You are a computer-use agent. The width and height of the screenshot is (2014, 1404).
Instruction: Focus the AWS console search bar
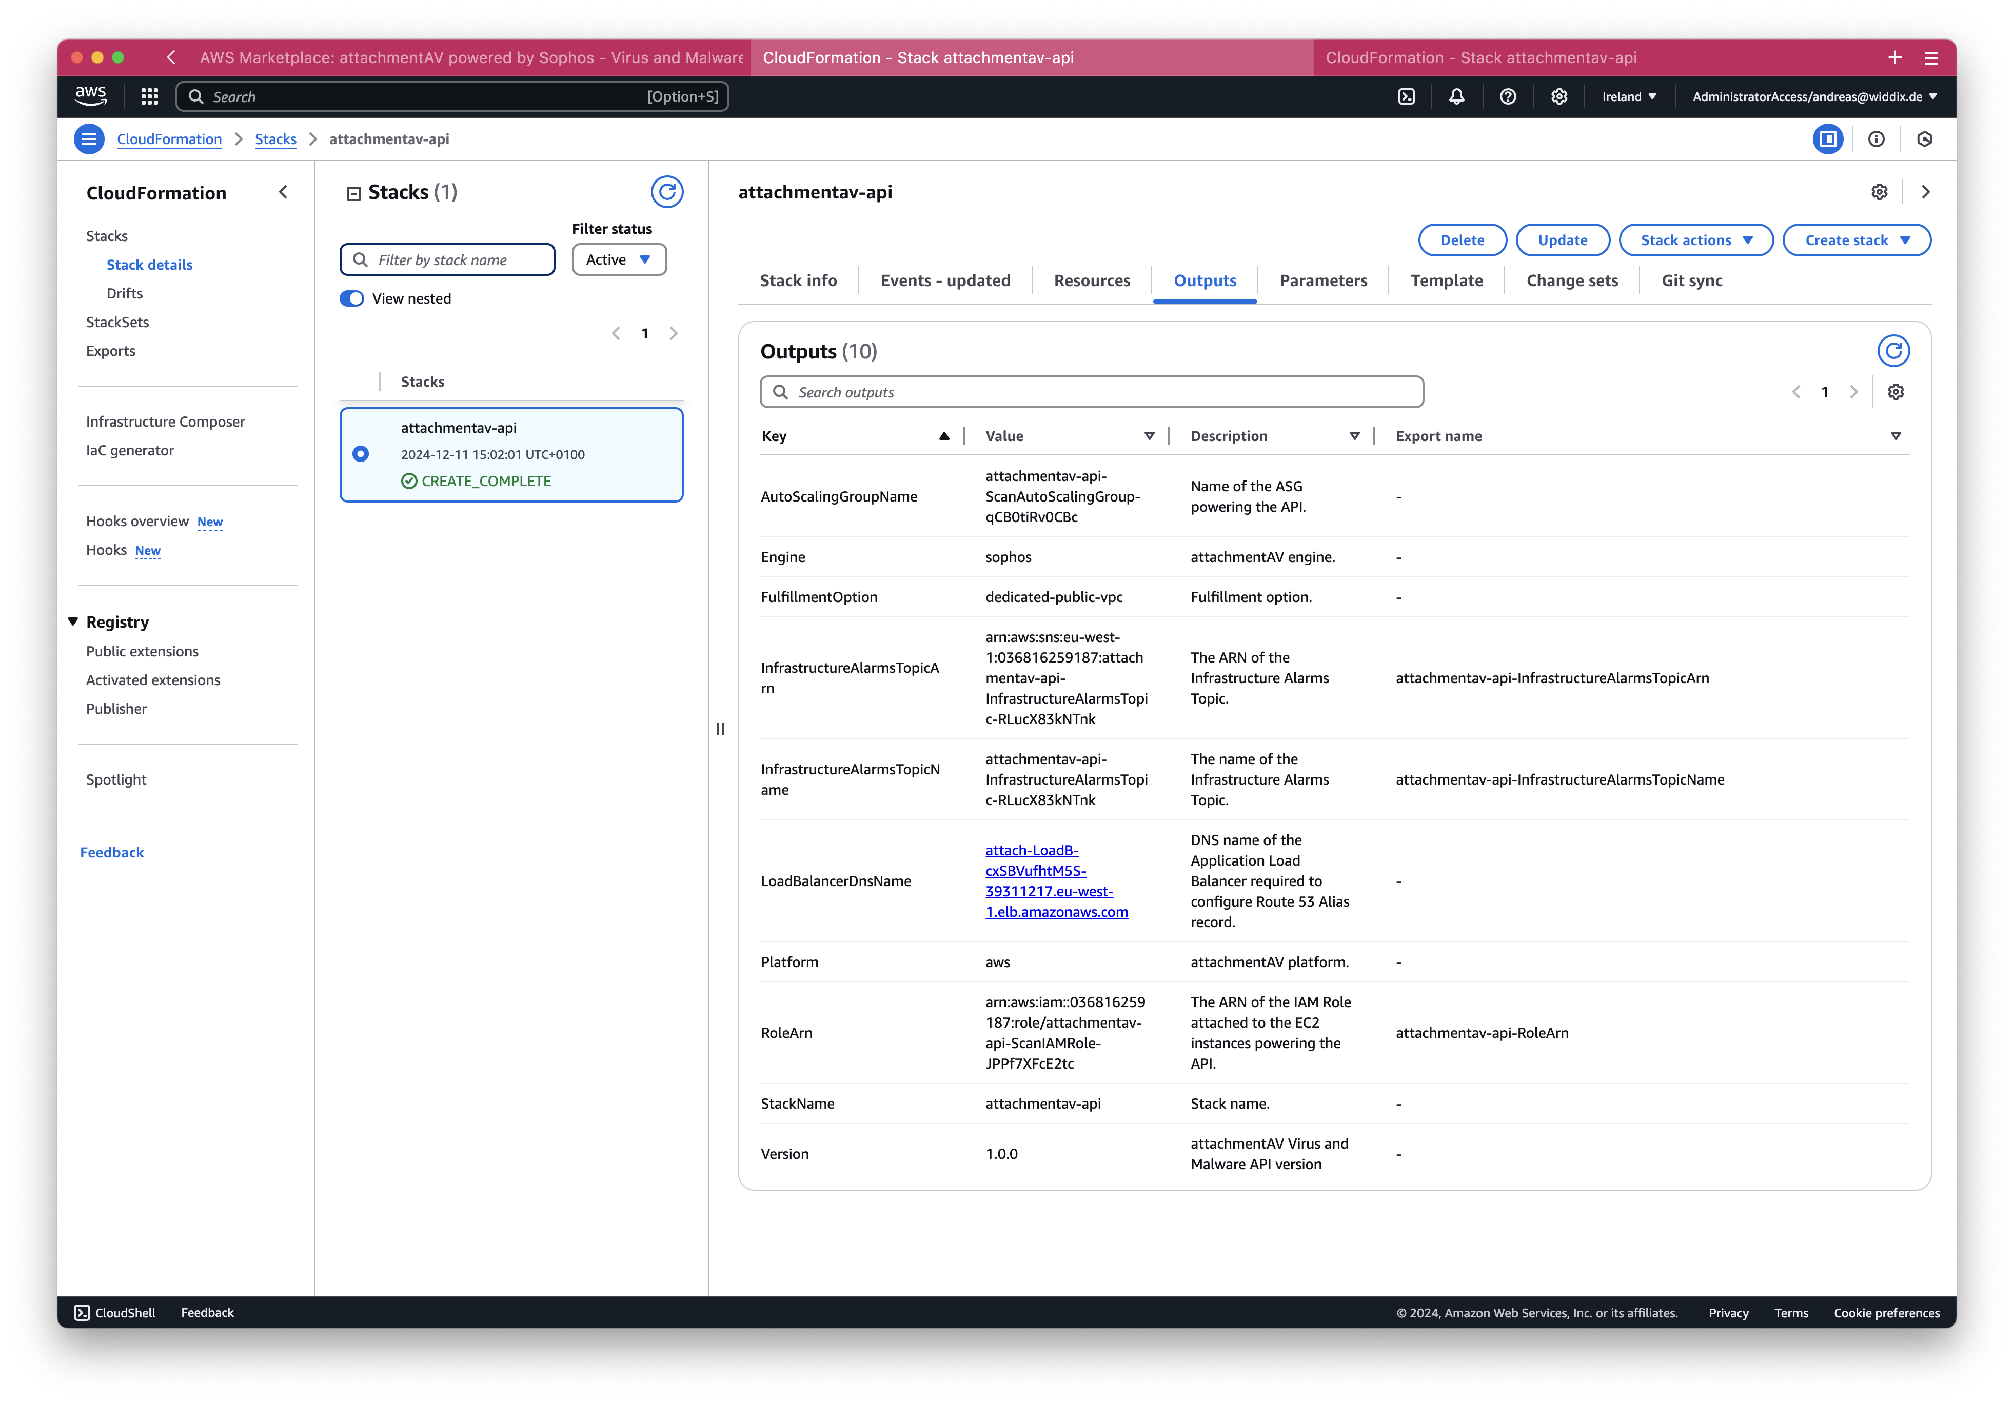click(x=452, y=96)
